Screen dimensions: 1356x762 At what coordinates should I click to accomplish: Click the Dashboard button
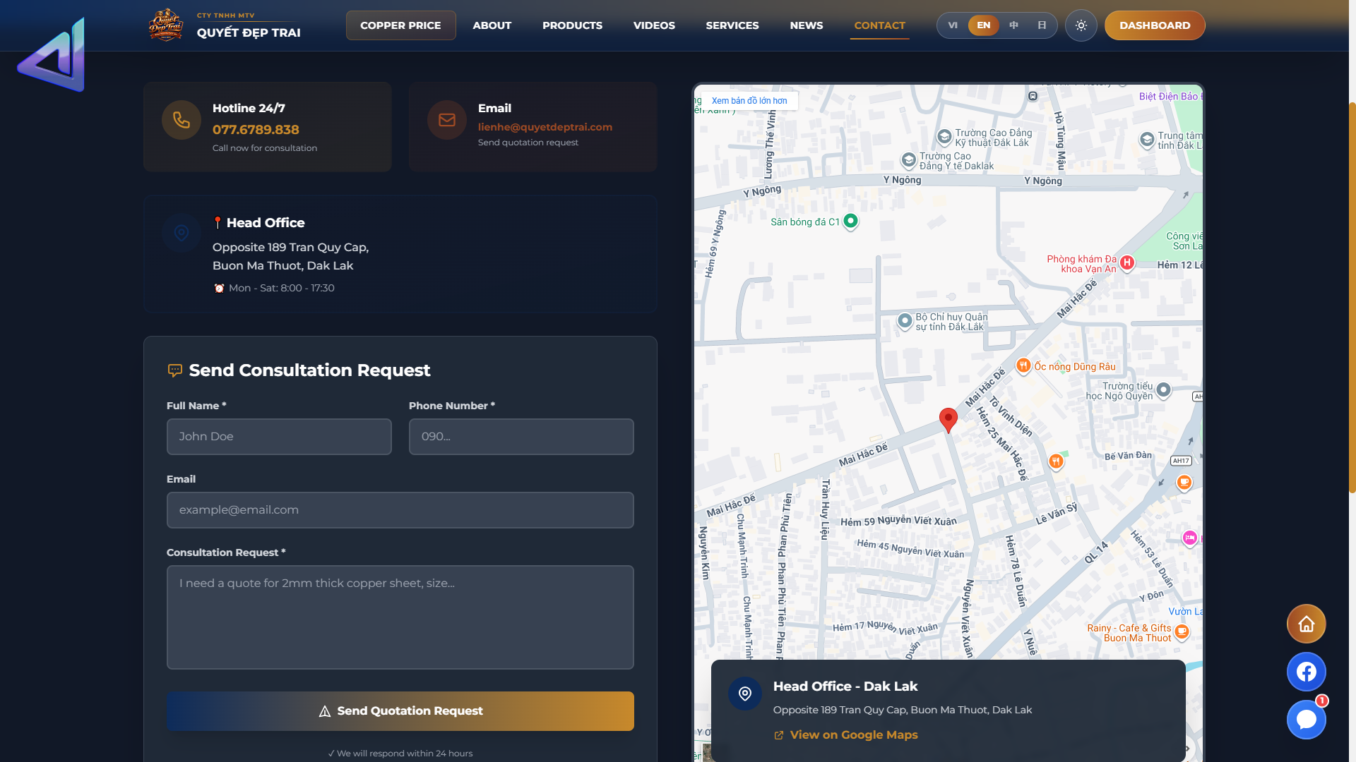click(1154, 25)
